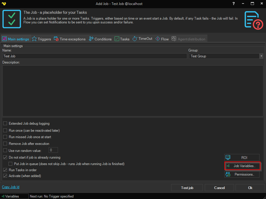Toggle Put Job in queue option
Screen dimensions: 266x199
point(11,164)
